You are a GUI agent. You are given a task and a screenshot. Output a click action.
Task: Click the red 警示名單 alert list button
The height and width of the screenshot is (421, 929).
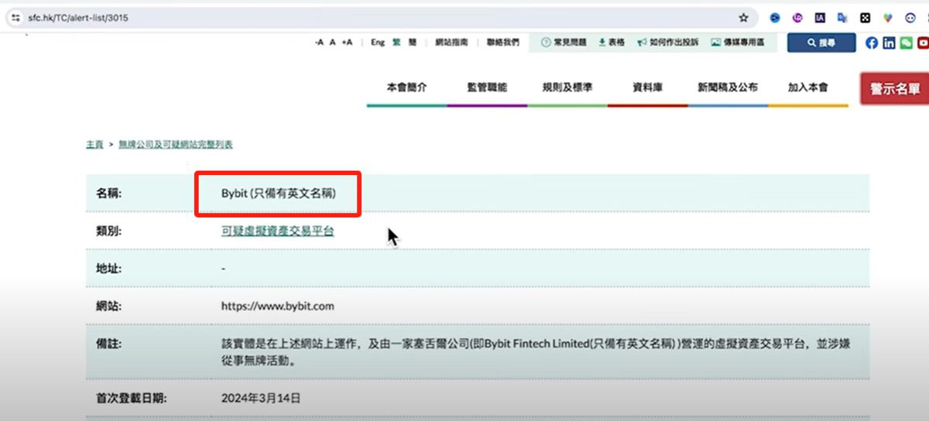pyautogui.click(x=895, y=89)
